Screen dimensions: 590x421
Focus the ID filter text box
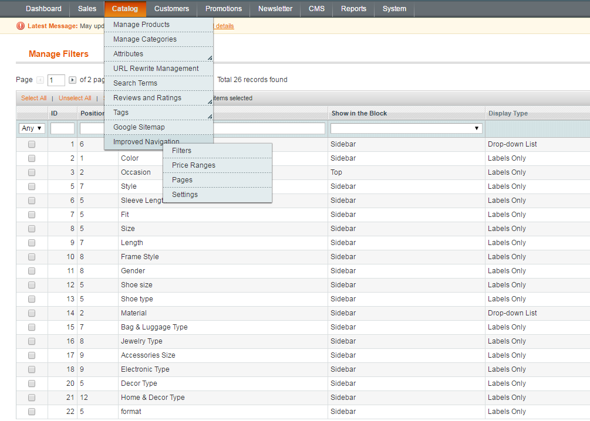coord(62,128)
